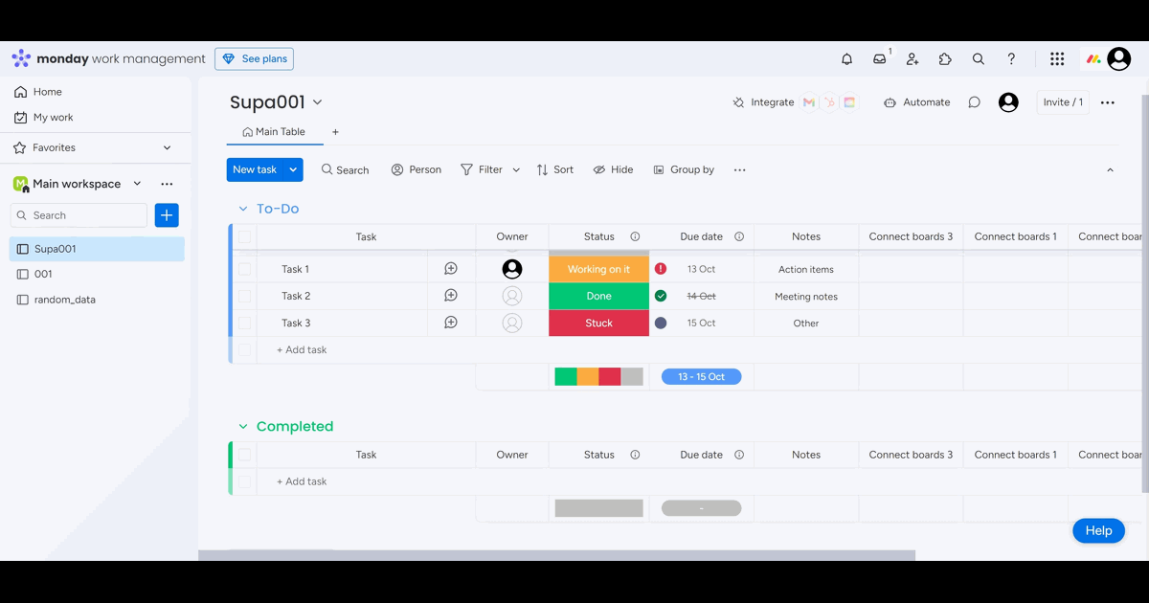Viewport: 1149px width, 603px height.
Task: Click the invite members icon in top bar
Action: pyautogui.click(x=912, y=59)
